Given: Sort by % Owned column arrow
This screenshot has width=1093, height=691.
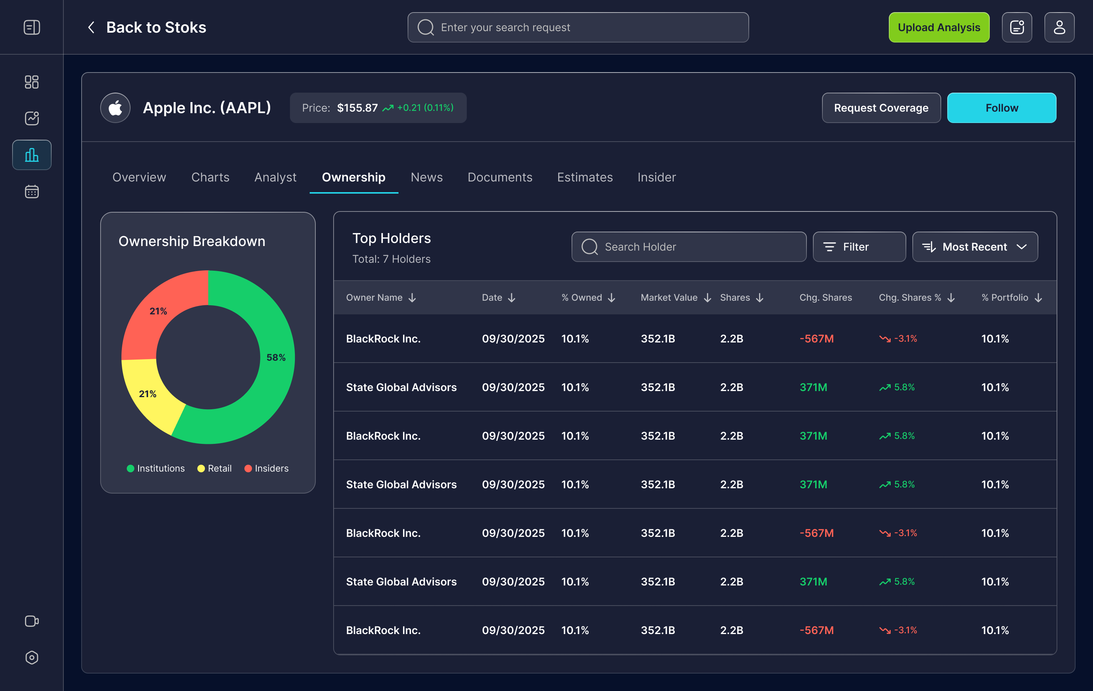Looking at the screenshot, I should (x=611, y=298).
